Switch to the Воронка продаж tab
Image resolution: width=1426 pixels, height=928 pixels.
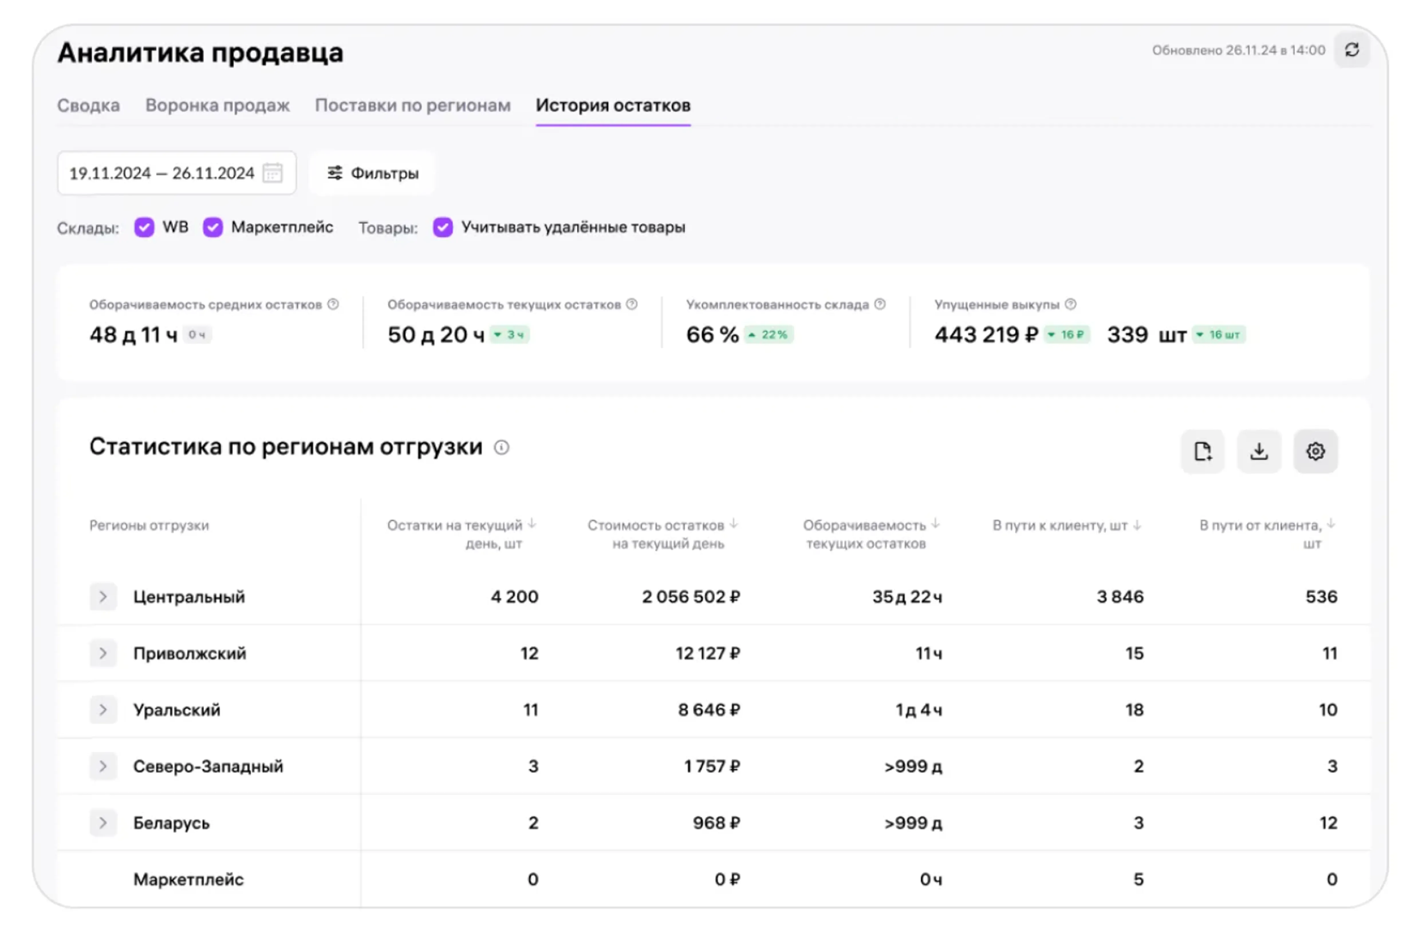click(218, 105)
